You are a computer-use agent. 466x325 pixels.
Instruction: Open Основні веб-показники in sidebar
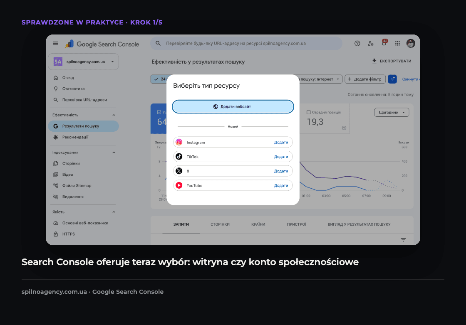point(83,223)
